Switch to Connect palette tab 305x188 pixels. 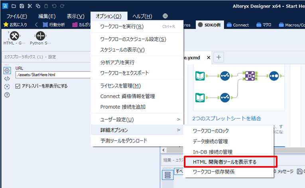238,25
